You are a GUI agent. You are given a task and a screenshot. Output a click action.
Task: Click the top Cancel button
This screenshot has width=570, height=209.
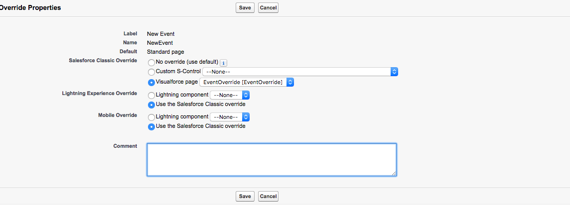click(x=268, y=8)
